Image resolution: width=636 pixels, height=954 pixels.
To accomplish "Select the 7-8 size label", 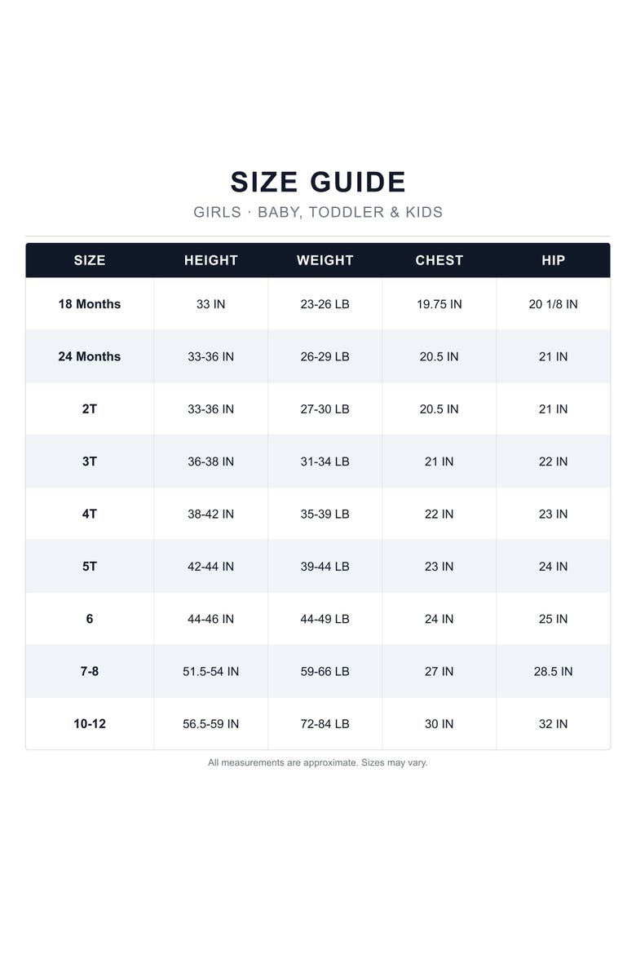I will (90, 671).
